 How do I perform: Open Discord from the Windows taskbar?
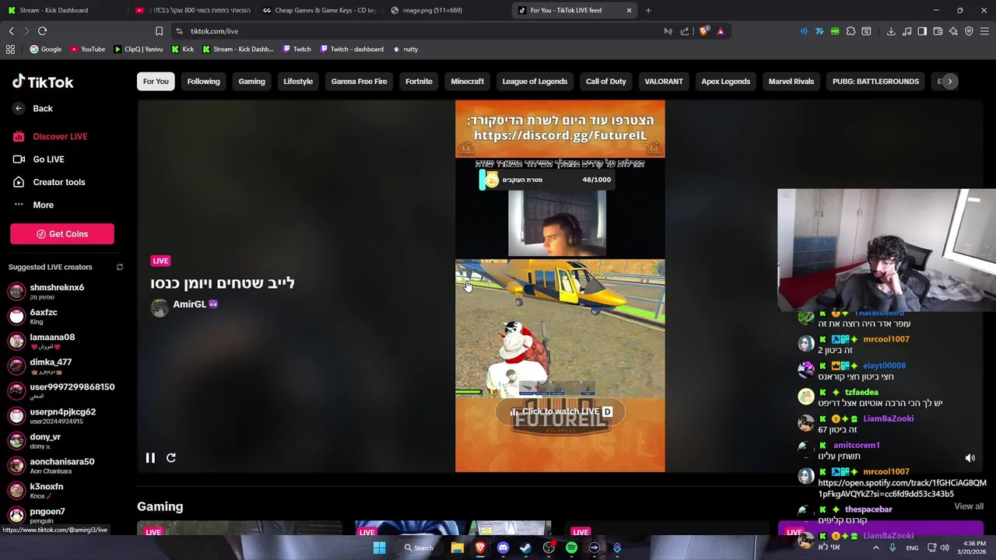(x=503, y=548)
